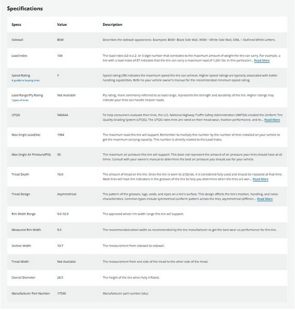Select the Asymmetrical tread design value
Viewport: 295px width, 310px height.
[67, 194]
